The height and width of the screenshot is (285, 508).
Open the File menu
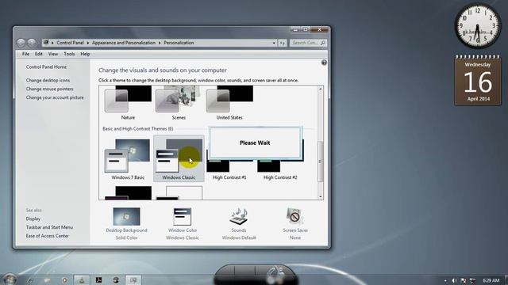point(25,54)
